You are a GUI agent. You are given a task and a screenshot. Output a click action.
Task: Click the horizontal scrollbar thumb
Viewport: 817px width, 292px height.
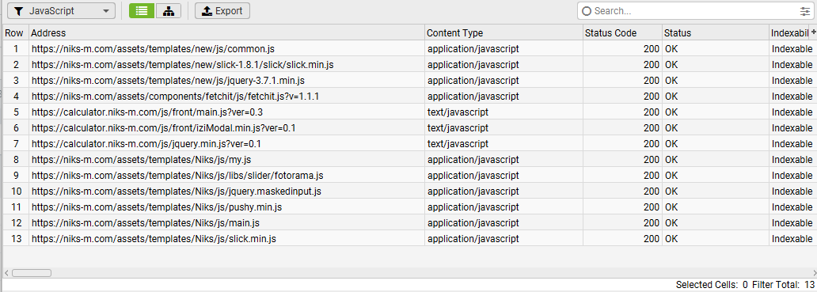(x=32, y=273)
